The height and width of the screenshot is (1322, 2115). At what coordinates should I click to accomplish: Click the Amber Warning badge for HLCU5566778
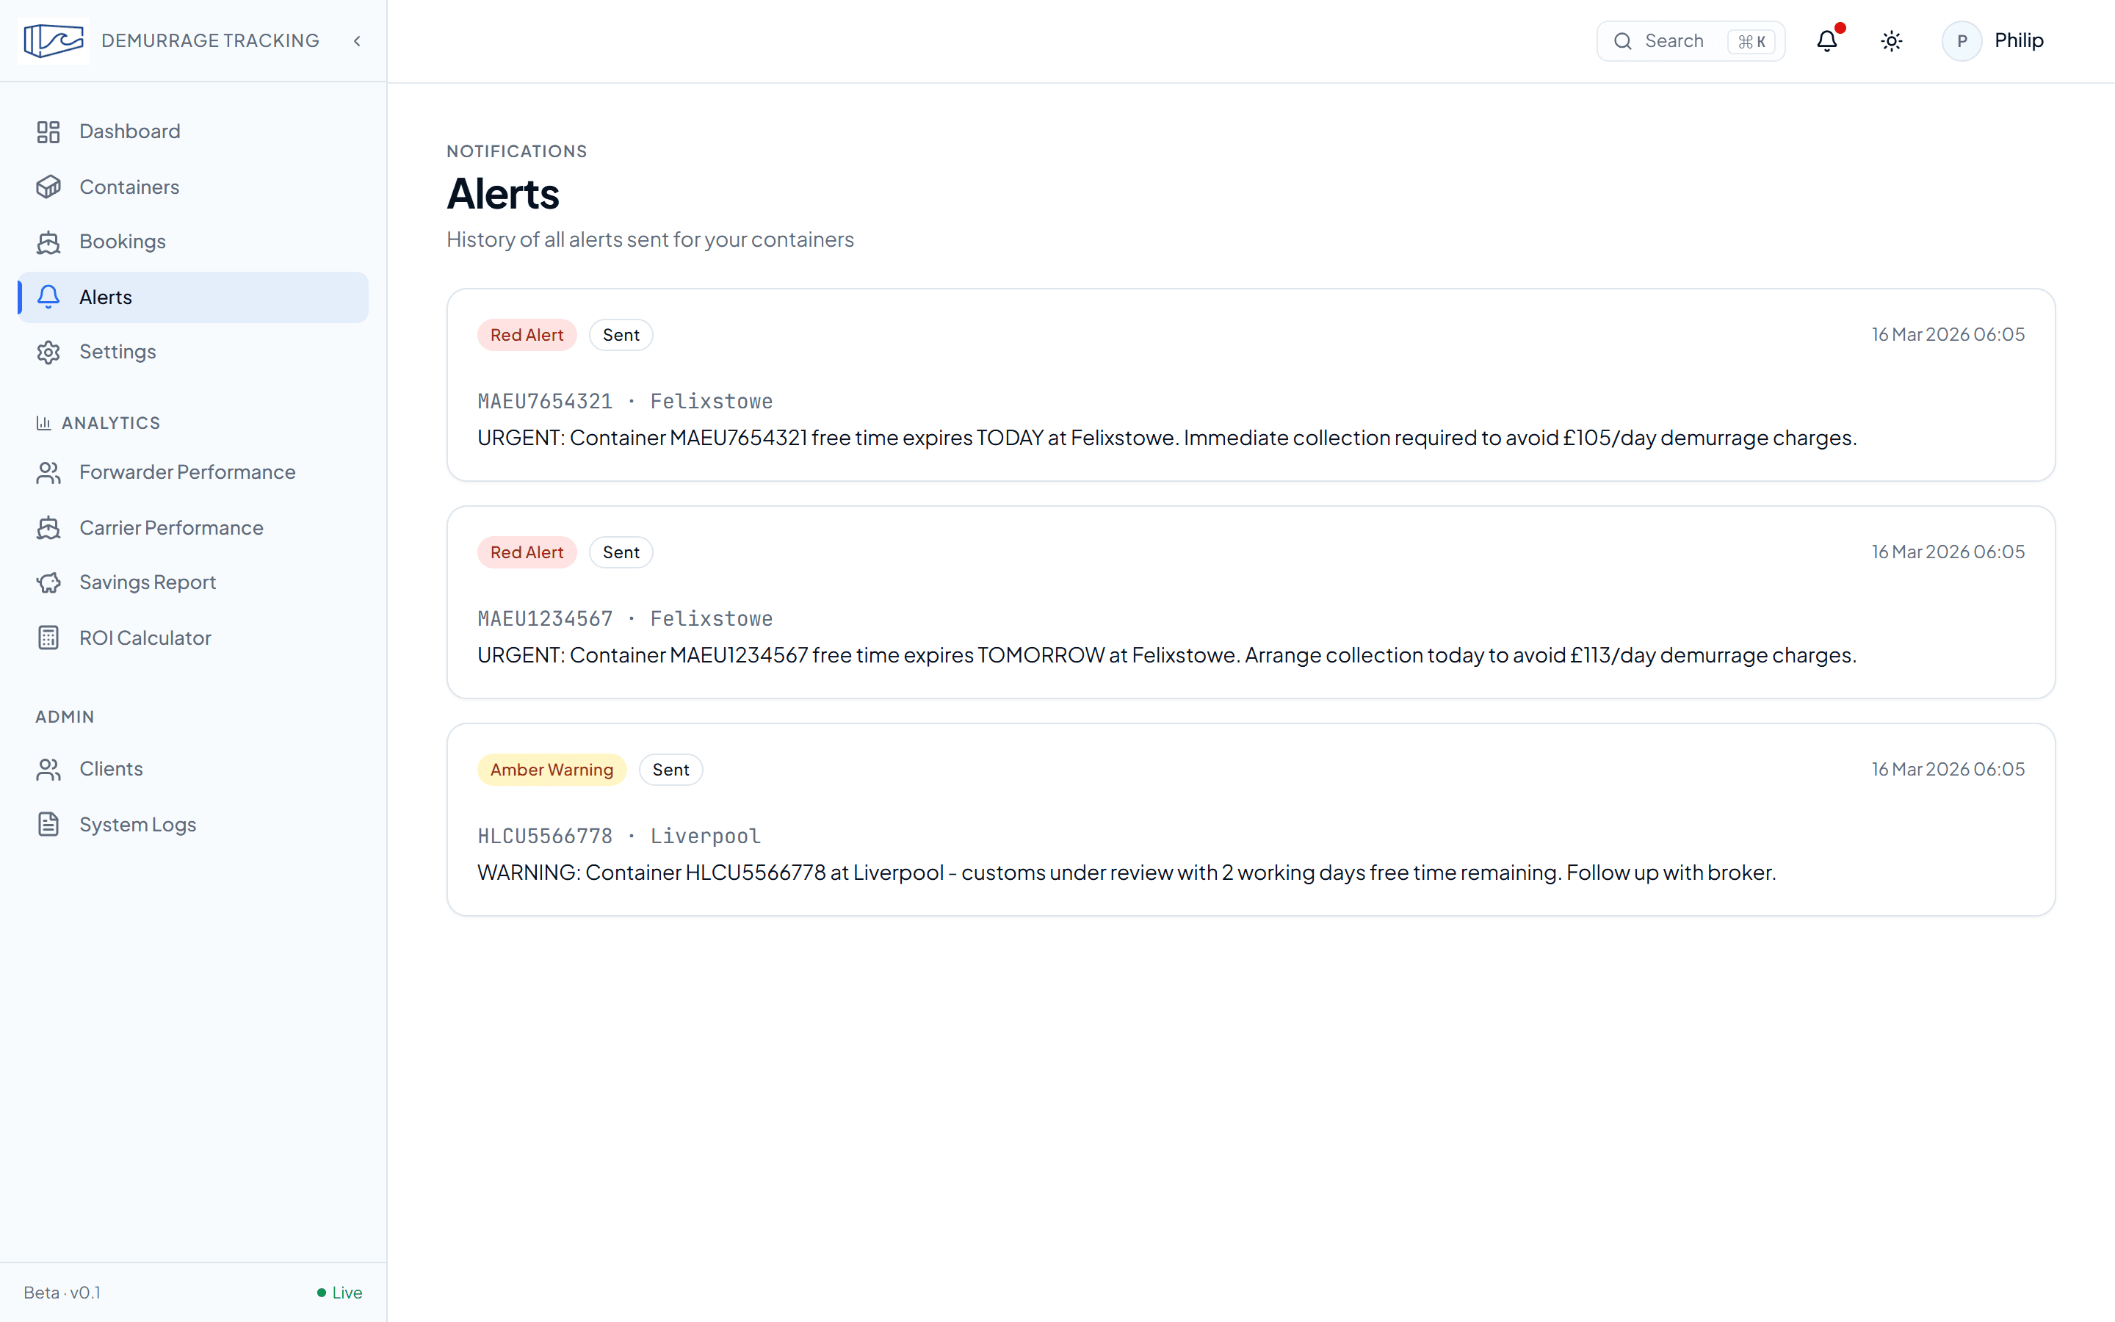click(x=552, y=768)
